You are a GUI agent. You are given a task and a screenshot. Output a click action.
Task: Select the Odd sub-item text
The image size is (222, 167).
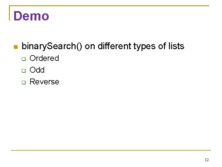[x=37, y=70]
